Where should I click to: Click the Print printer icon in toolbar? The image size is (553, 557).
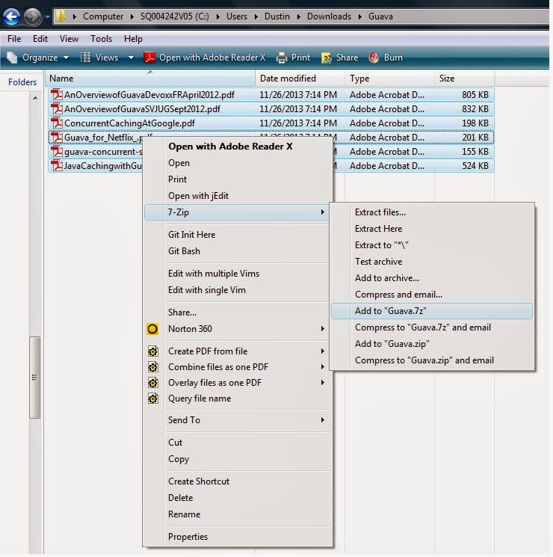[281, 58]
